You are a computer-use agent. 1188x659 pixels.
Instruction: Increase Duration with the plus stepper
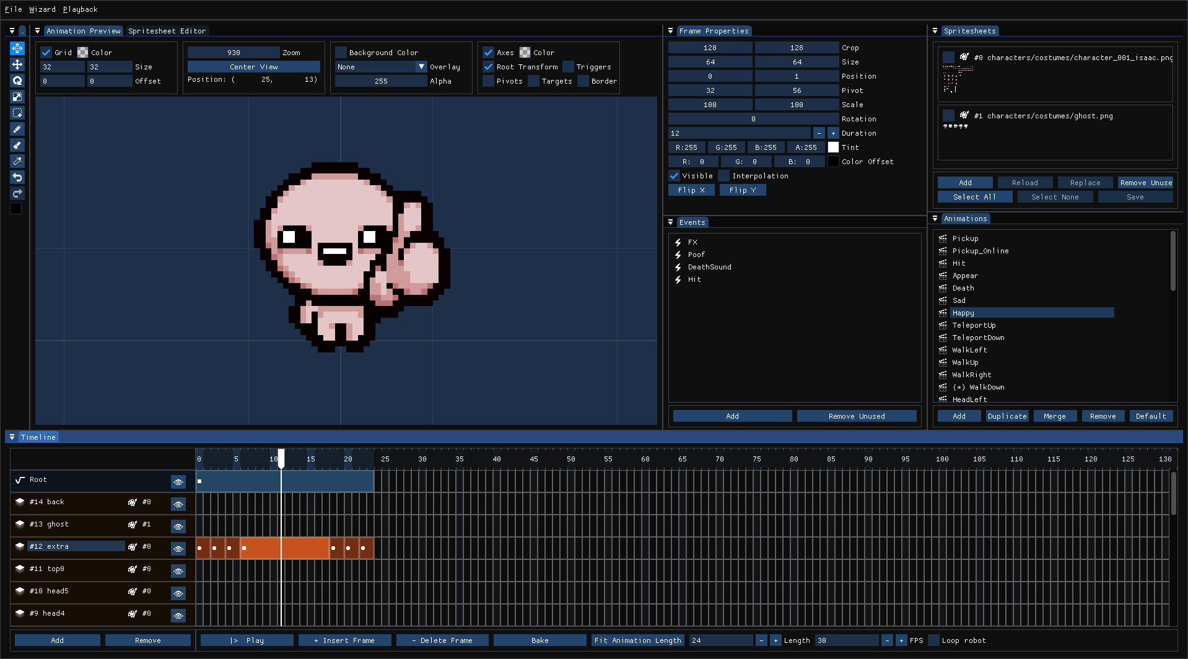point(833,133)
